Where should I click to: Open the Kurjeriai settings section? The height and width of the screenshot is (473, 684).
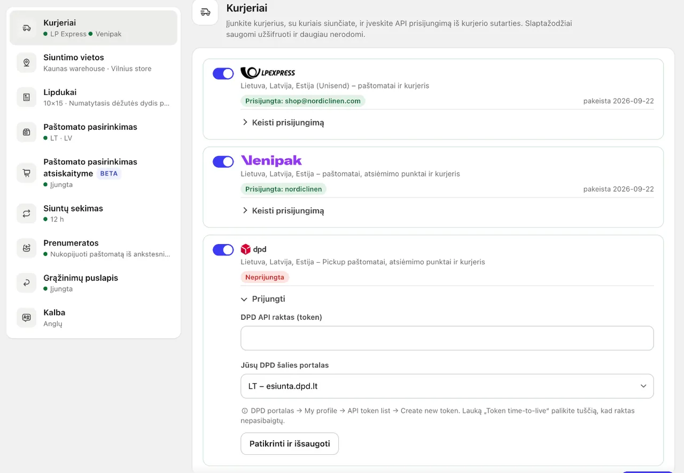(94, 28)
